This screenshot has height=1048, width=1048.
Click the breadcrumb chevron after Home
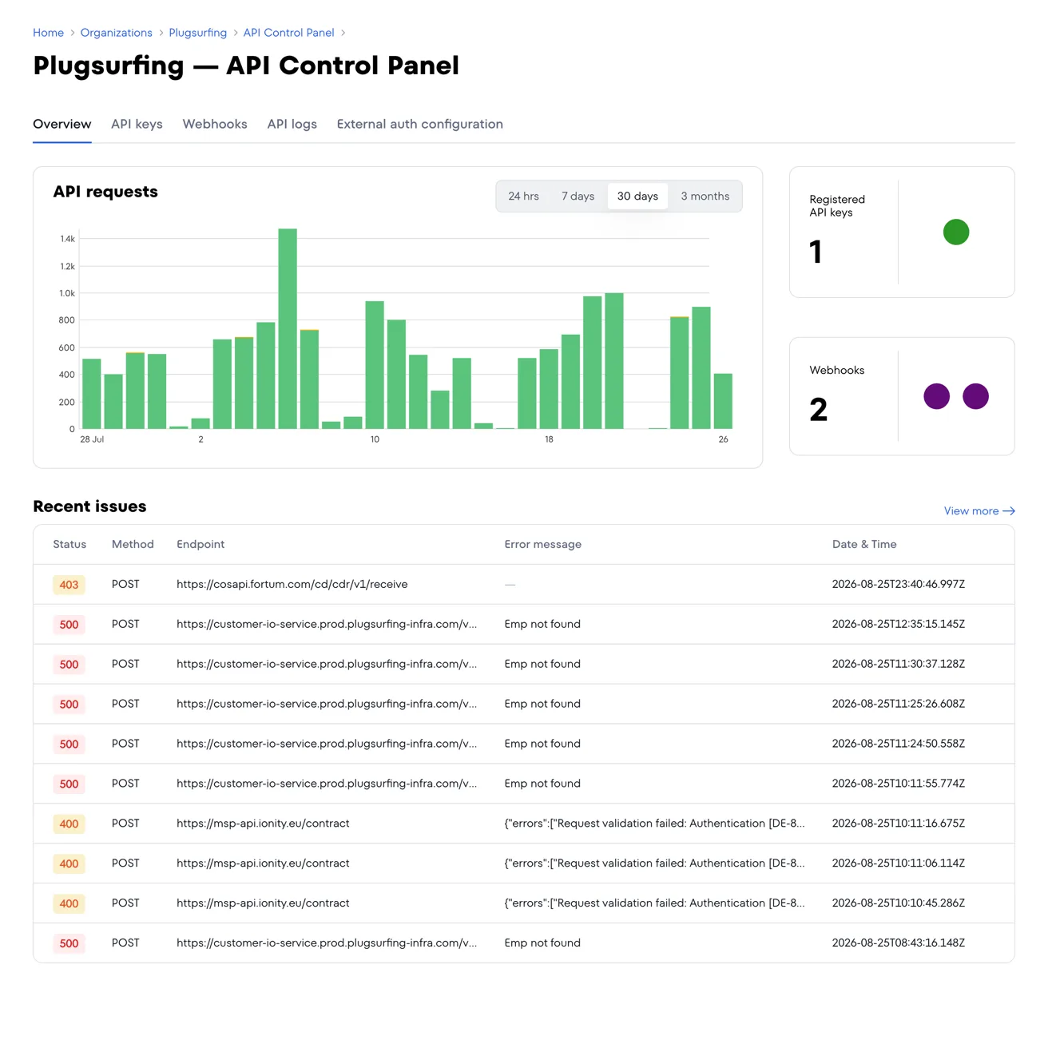pos(72,33)
